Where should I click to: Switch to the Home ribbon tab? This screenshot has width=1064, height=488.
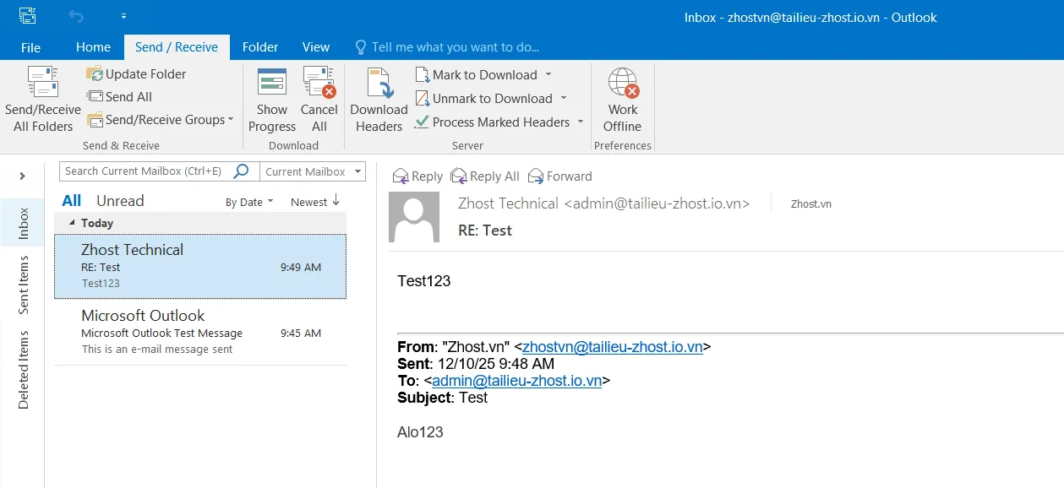point(93,47)
